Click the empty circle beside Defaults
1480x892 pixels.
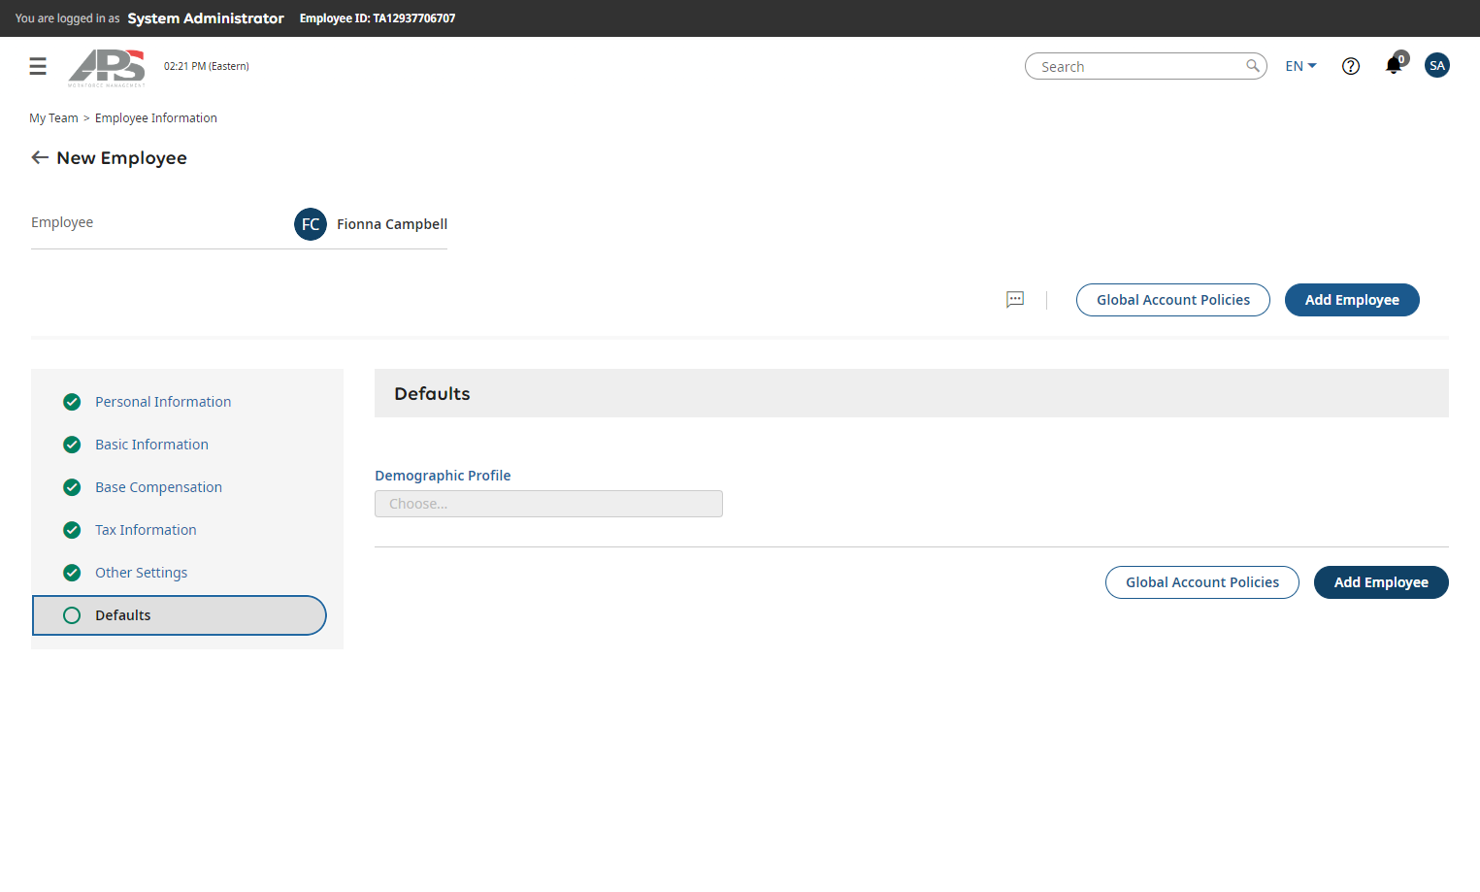72,615
